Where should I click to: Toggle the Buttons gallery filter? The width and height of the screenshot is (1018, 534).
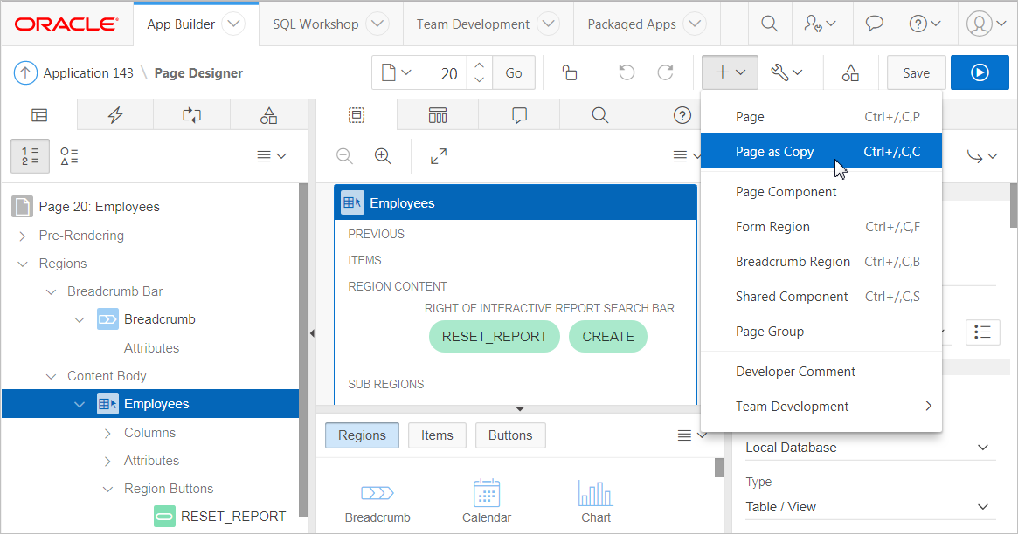pos(510,435)
